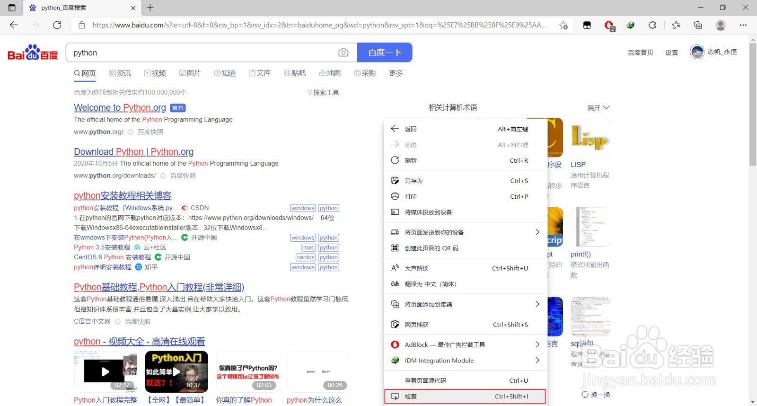Click the address bar URL
Image resolution: width=757 pixels, height=406 pixels.
click(x=319, y=25)
